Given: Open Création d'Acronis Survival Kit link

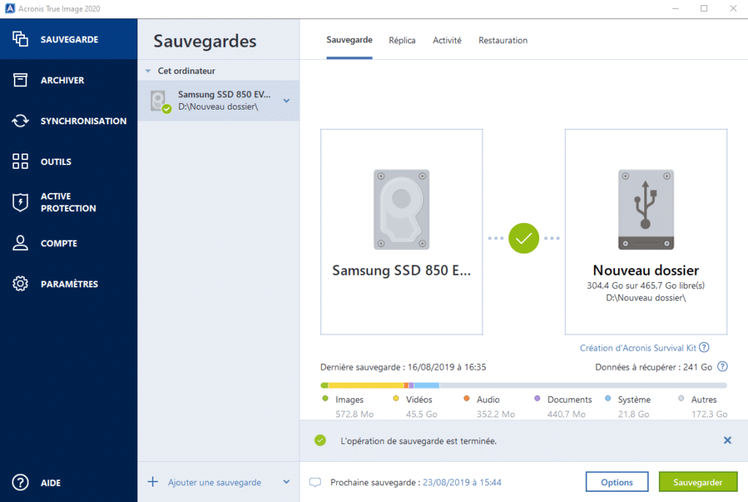Looking at the screenshot, I should point(638,348).
